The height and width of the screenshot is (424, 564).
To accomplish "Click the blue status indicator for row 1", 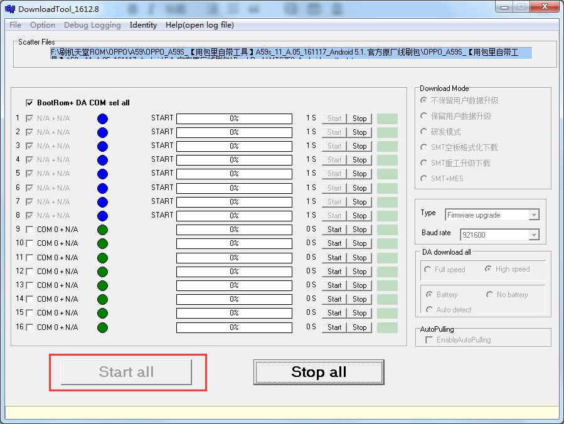I will click(102, 119).
